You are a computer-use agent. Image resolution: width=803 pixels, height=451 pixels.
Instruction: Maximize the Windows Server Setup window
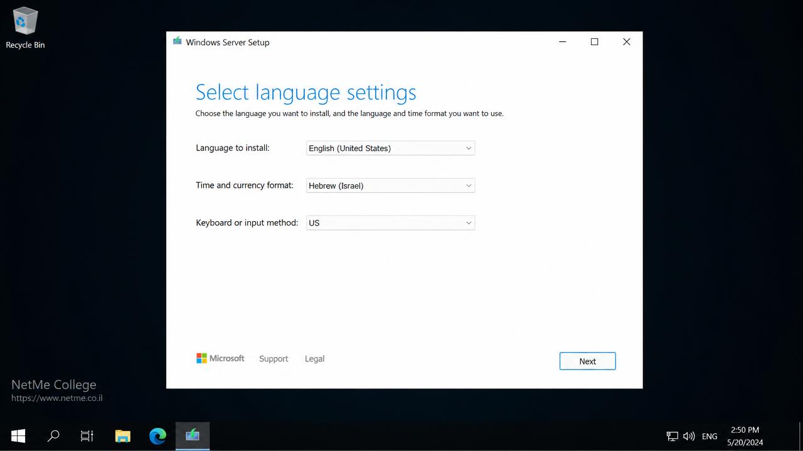(595, 42)
